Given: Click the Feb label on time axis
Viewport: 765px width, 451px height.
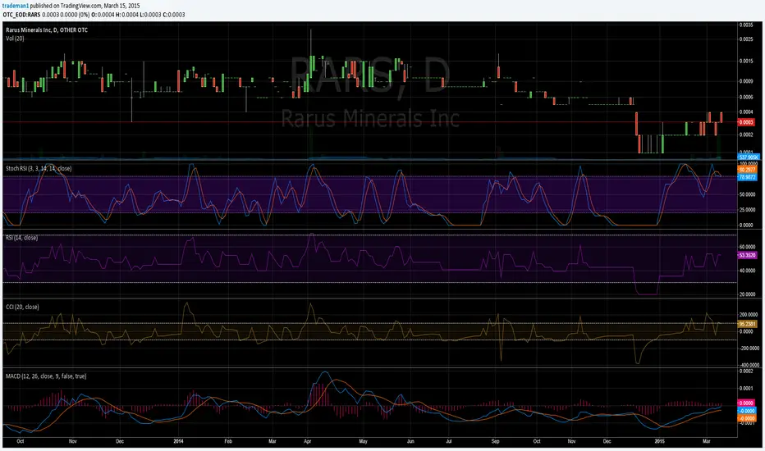Looking at the screenshot, I should pos(228,441).
